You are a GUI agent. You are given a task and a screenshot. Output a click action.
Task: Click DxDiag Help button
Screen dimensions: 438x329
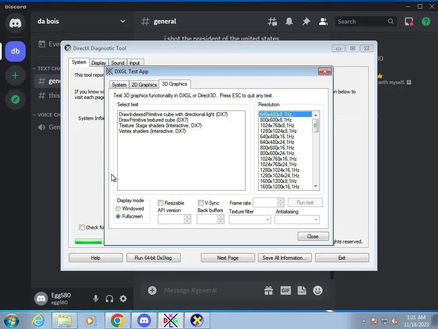(x=95, y=257)
